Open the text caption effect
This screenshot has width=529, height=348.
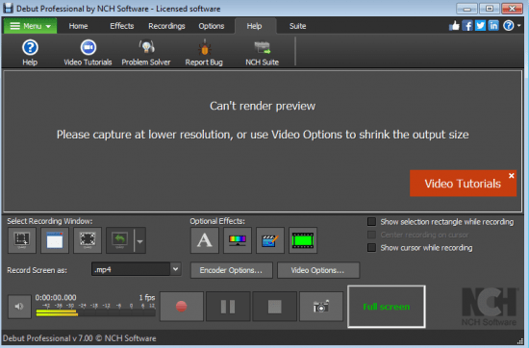click(x=205, y=240)
